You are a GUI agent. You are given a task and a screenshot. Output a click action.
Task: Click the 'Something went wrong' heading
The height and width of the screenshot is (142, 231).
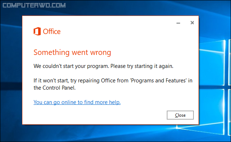coord(72,52)
